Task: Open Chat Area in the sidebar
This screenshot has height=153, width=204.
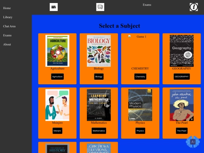Action: (9, 26)
